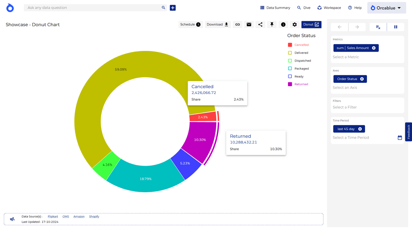Image resolution: width=412 pixels, height=231 pixels.
Task: Click the copy link icon in toolbar
Action: coord(237,25)
